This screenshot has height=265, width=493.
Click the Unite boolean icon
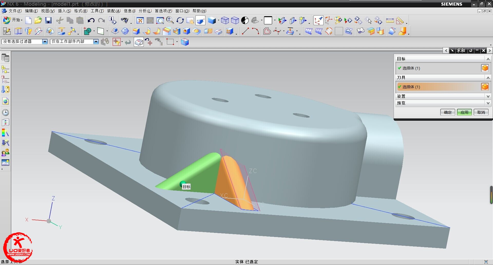(88, 31)
